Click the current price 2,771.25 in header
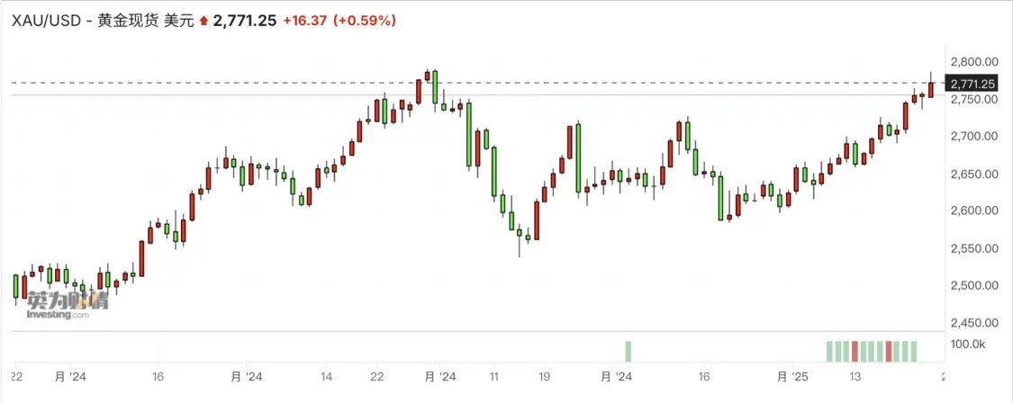 click(x=243, y=20)
